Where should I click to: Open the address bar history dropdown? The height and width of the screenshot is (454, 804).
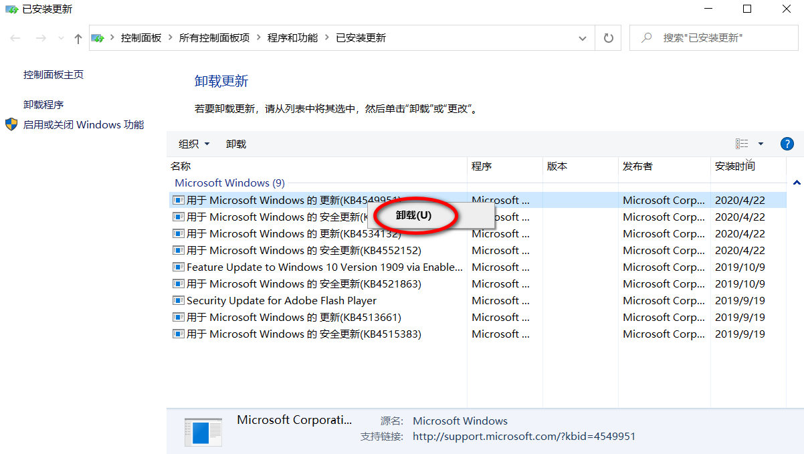[x=582, y=38]
